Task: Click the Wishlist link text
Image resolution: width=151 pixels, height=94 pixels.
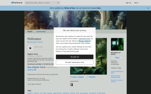Action: (x=92, y=77)
